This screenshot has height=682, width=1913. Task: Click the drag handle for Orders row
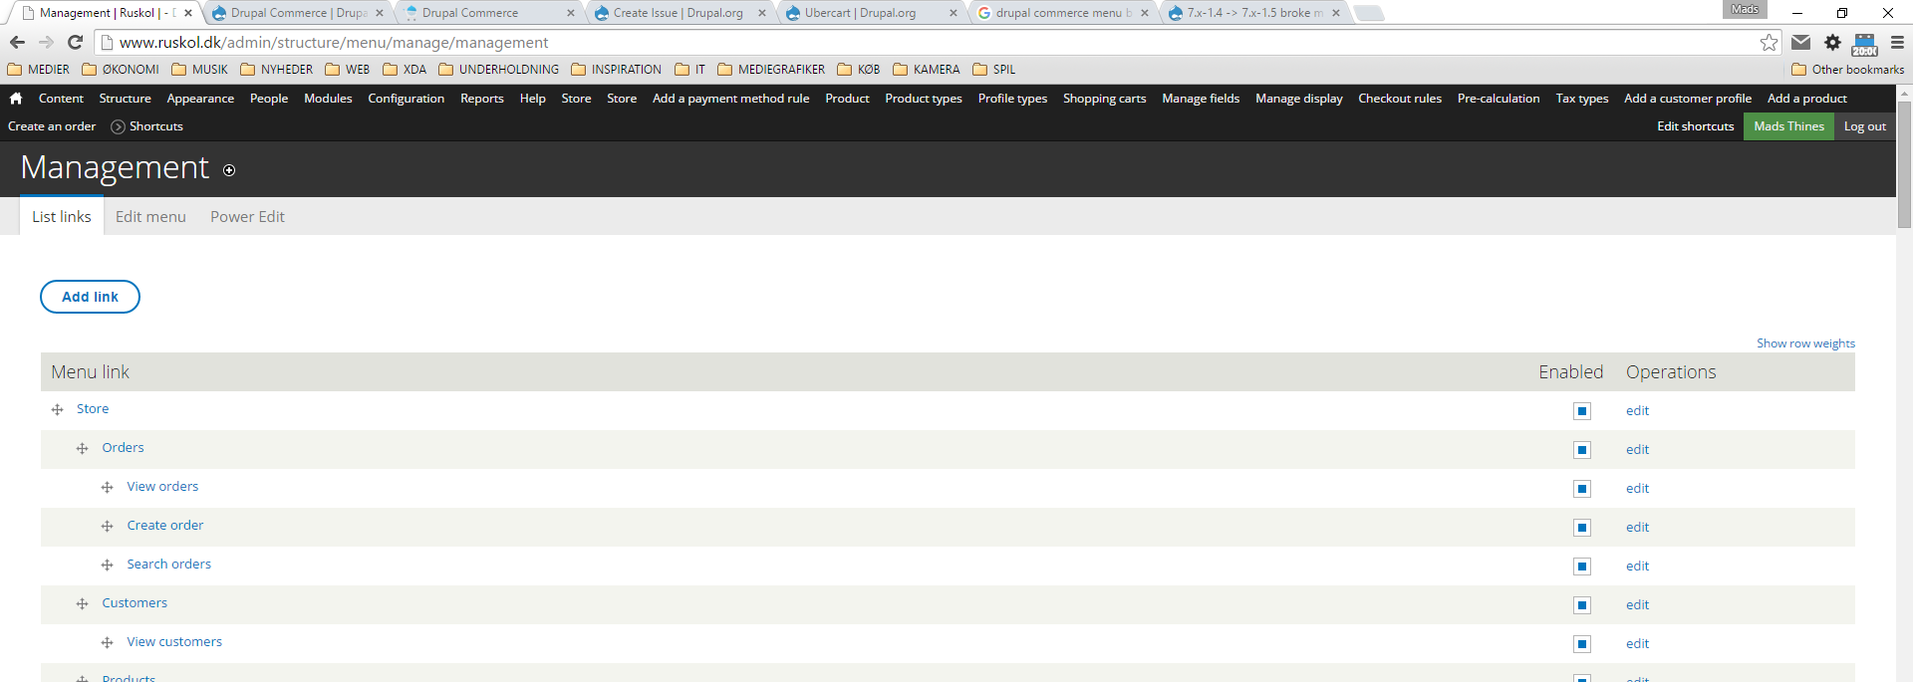[x=82, y=448]
